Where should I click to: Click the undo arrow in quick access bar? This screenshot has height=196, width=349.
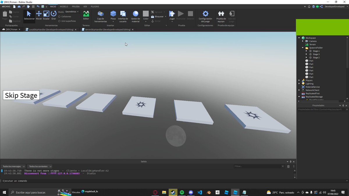(38, 6)
